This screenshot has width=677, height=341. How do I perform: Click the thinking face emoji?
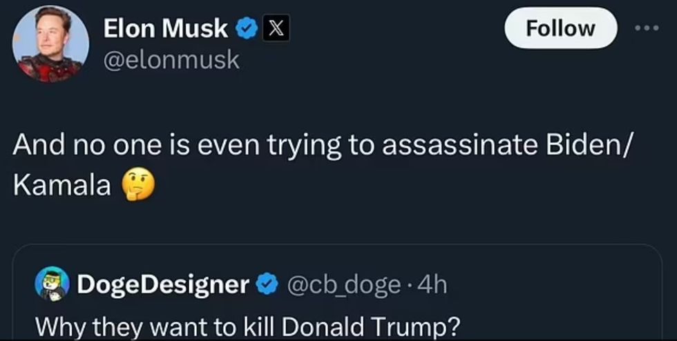click(137, 184)
